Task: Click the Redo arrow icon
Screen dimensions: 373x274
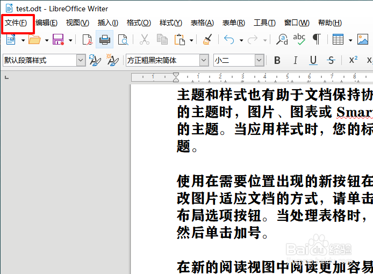Action: coord(253,39)
